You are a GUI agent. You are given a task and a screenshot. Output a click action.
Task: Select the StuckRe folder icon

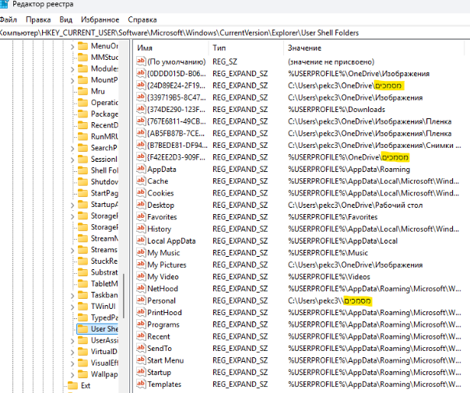coord(82,261)
